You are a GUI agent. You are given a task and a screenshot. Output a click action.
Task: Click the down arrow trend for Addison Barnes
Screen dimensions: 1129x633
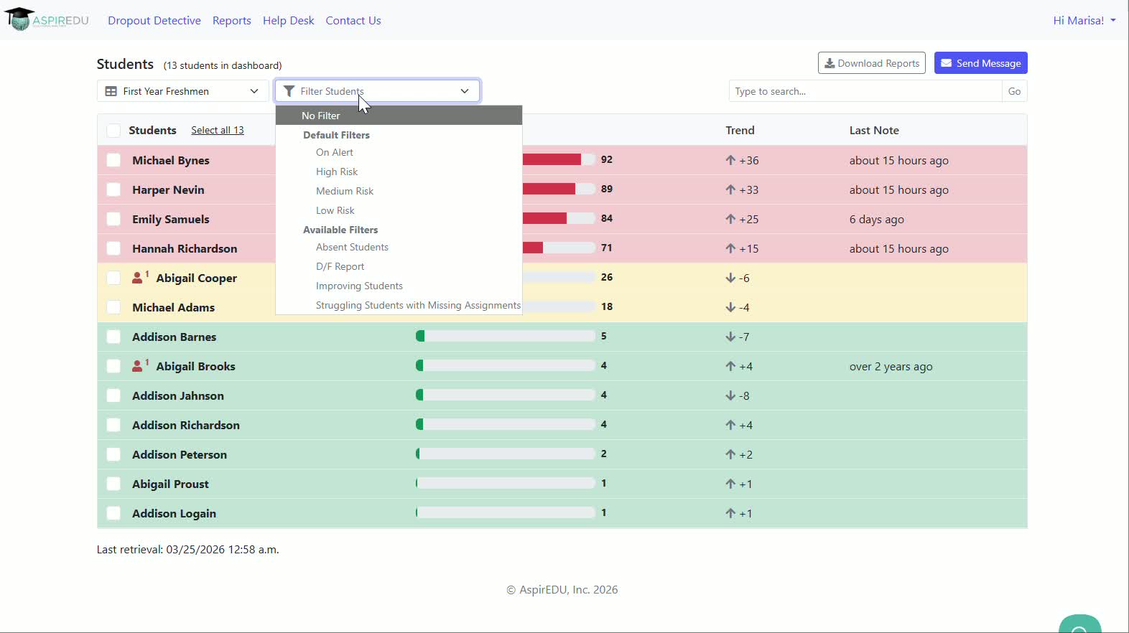point(730,337)
